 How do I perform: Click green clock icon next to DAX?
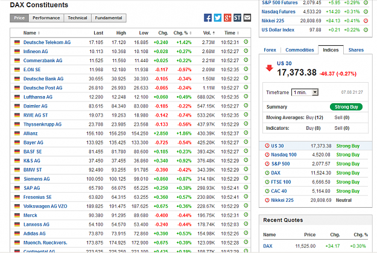click(267, 173)
